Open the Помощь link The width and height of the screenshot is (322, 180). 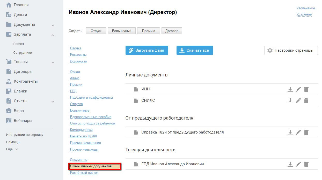click(x=13, y=142)
